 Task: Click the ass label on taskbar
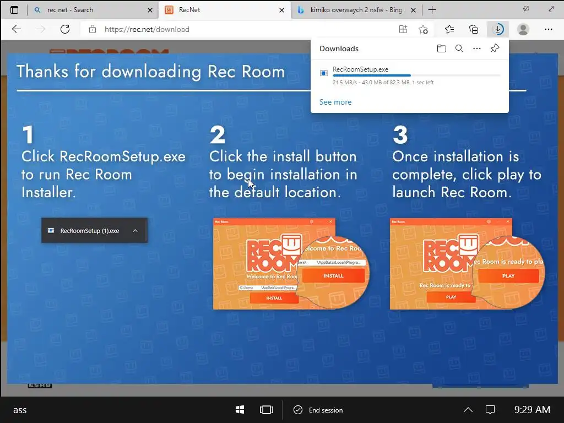coord(20,410)
